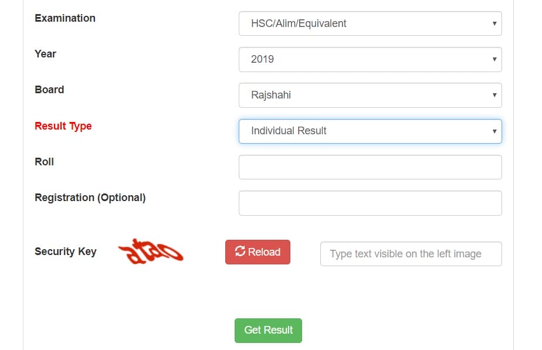Click the Board field label
542x350 pixels.
pyautogui.click(x=49, y=90)
